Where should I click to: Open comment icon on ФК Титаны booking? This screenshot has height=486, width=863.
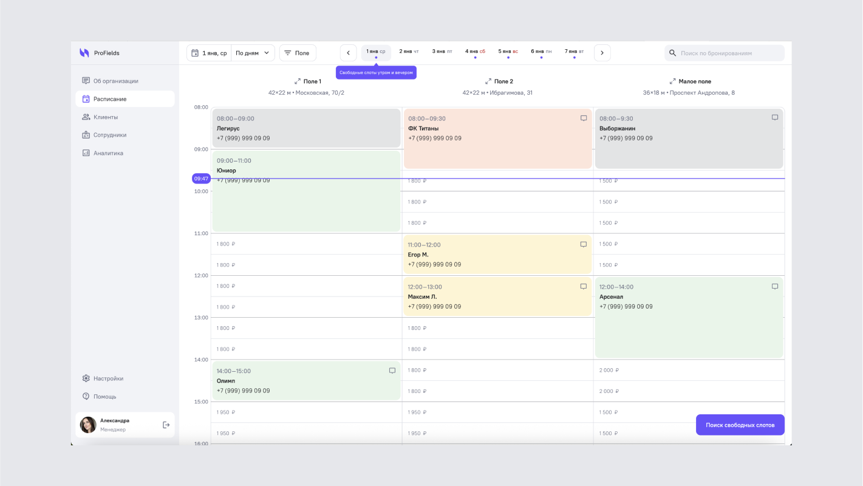[x=584, y=118]
